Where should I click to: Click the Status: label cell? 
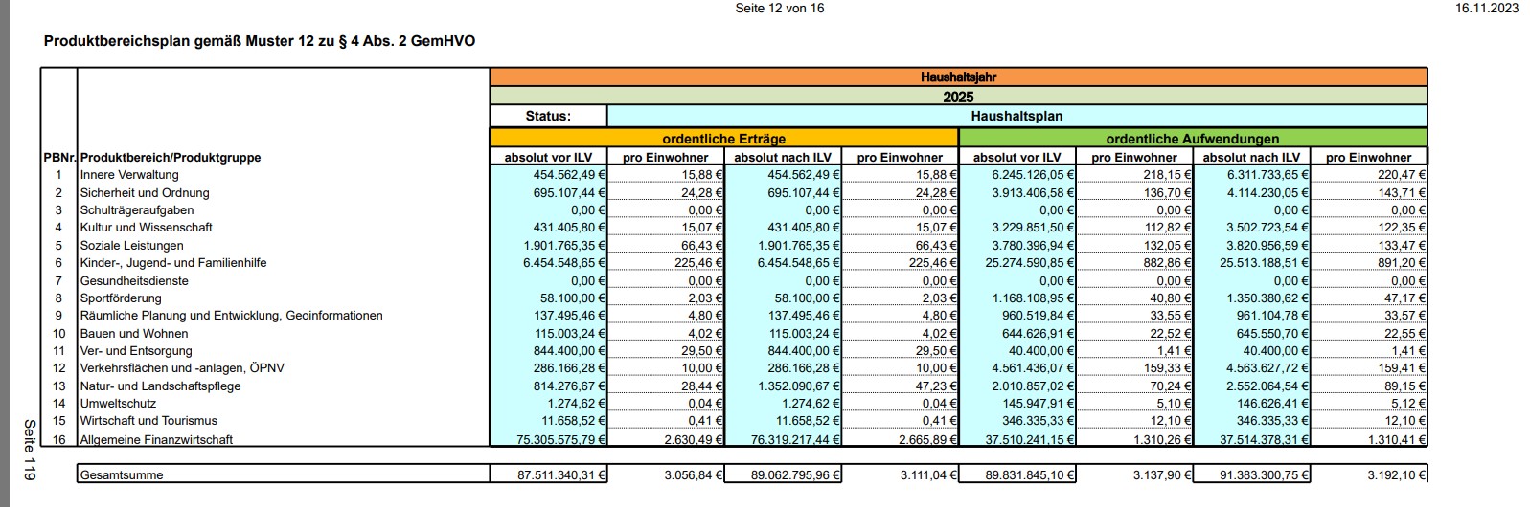click(548, 116)
